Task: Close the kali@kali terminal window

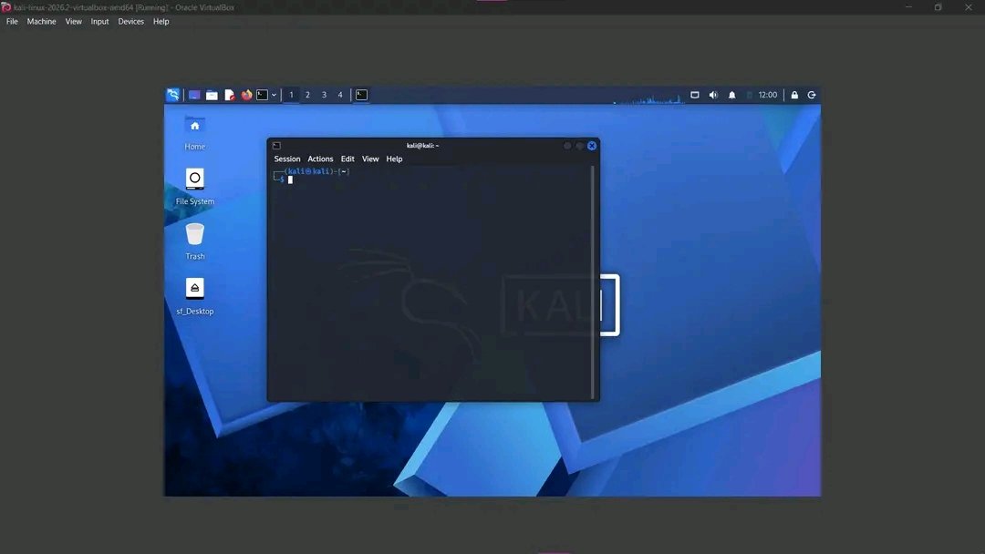Action: [592, 146]
